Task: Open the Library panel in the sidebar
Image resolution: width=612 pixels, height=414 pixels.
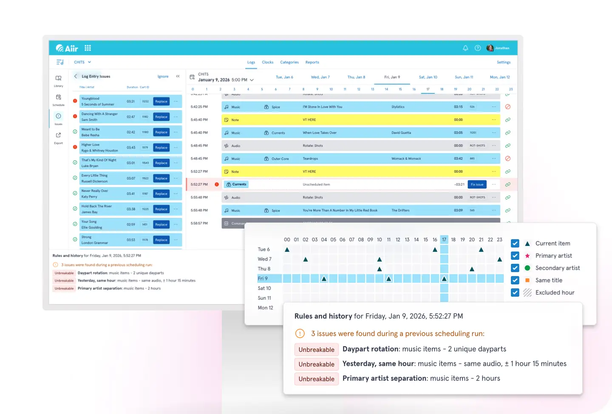Action: 58,81
